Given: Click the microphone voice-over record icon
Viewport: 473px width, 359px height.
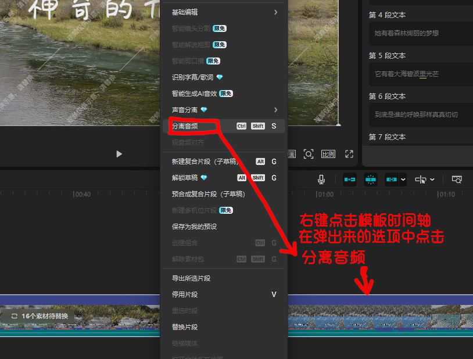Looking at the screenshot, I should [x=321, y=180].
